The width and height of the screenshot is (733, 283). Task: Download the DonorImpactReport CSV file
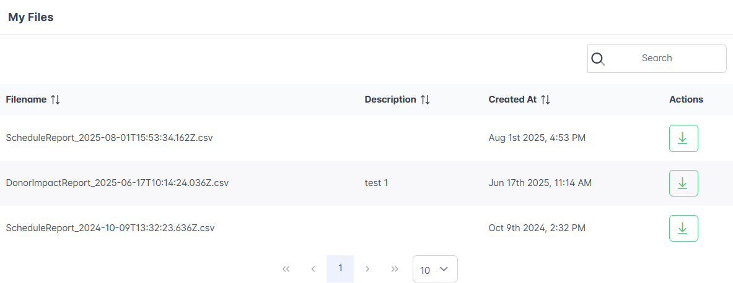683,184
